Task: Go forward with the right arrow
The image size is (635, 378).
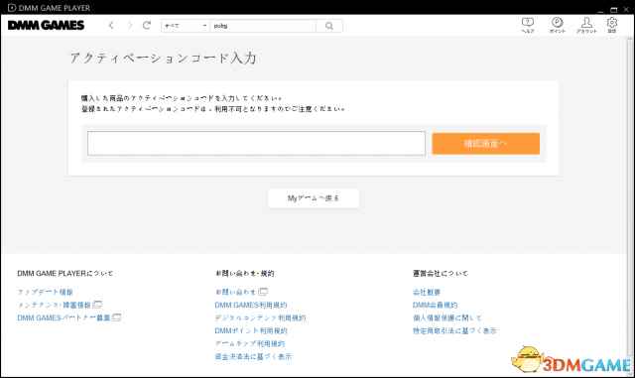Action: tap(130, 26)
